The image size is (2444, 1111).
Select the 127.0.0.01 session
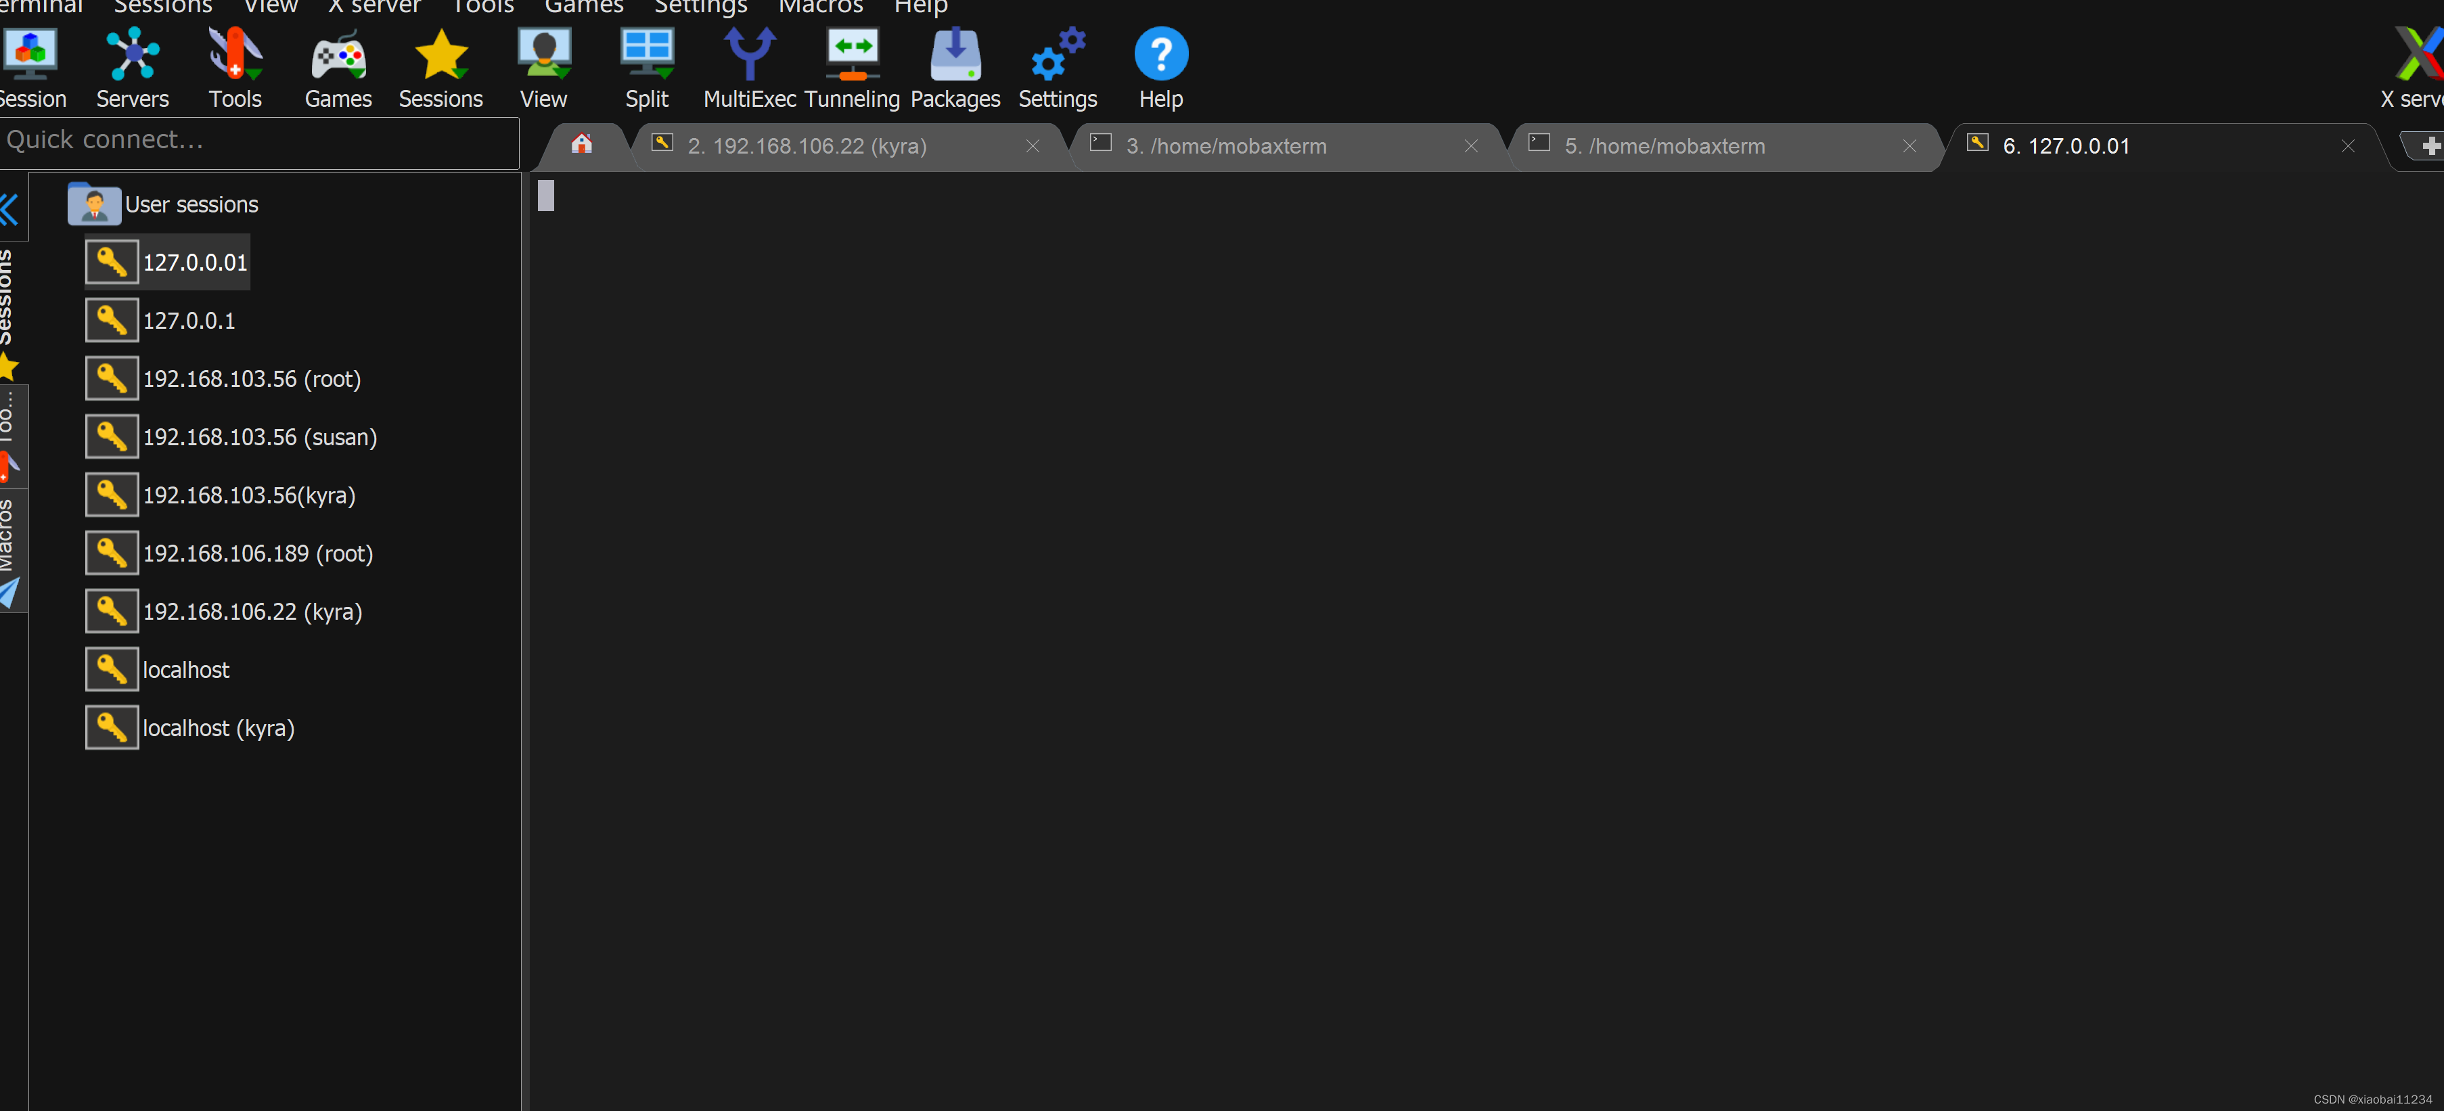point(194,263)
